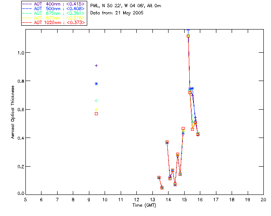This screenshot has width=271, height=216.
Task: Click the yellow triangle marker at 9.5 GMT
Action: [x=97, y=110]
